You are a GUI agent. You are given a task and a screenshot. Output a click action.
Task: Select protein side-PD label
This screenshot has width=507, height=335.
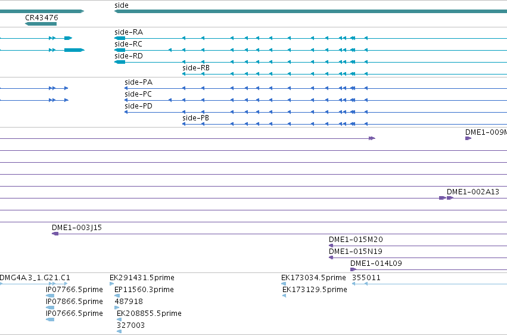click(x=138, y=106)
